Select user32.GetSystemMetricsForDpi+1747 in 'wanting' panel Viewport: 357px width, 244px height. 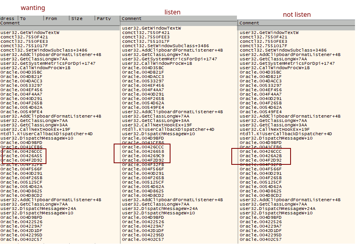click(x=48, y=63)
